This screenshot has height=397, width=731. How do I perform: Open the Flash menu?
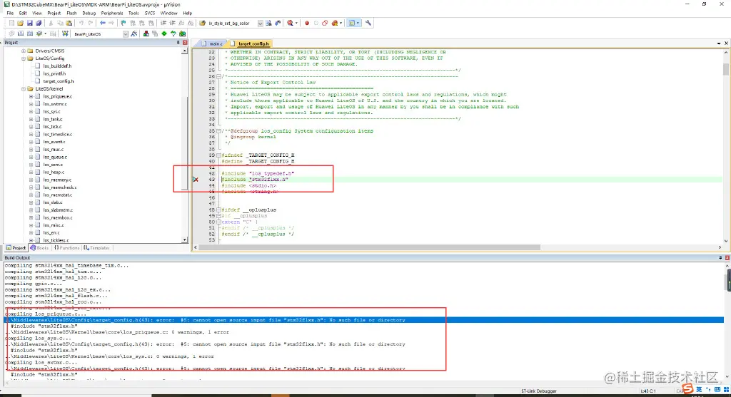tap(71, 13)
